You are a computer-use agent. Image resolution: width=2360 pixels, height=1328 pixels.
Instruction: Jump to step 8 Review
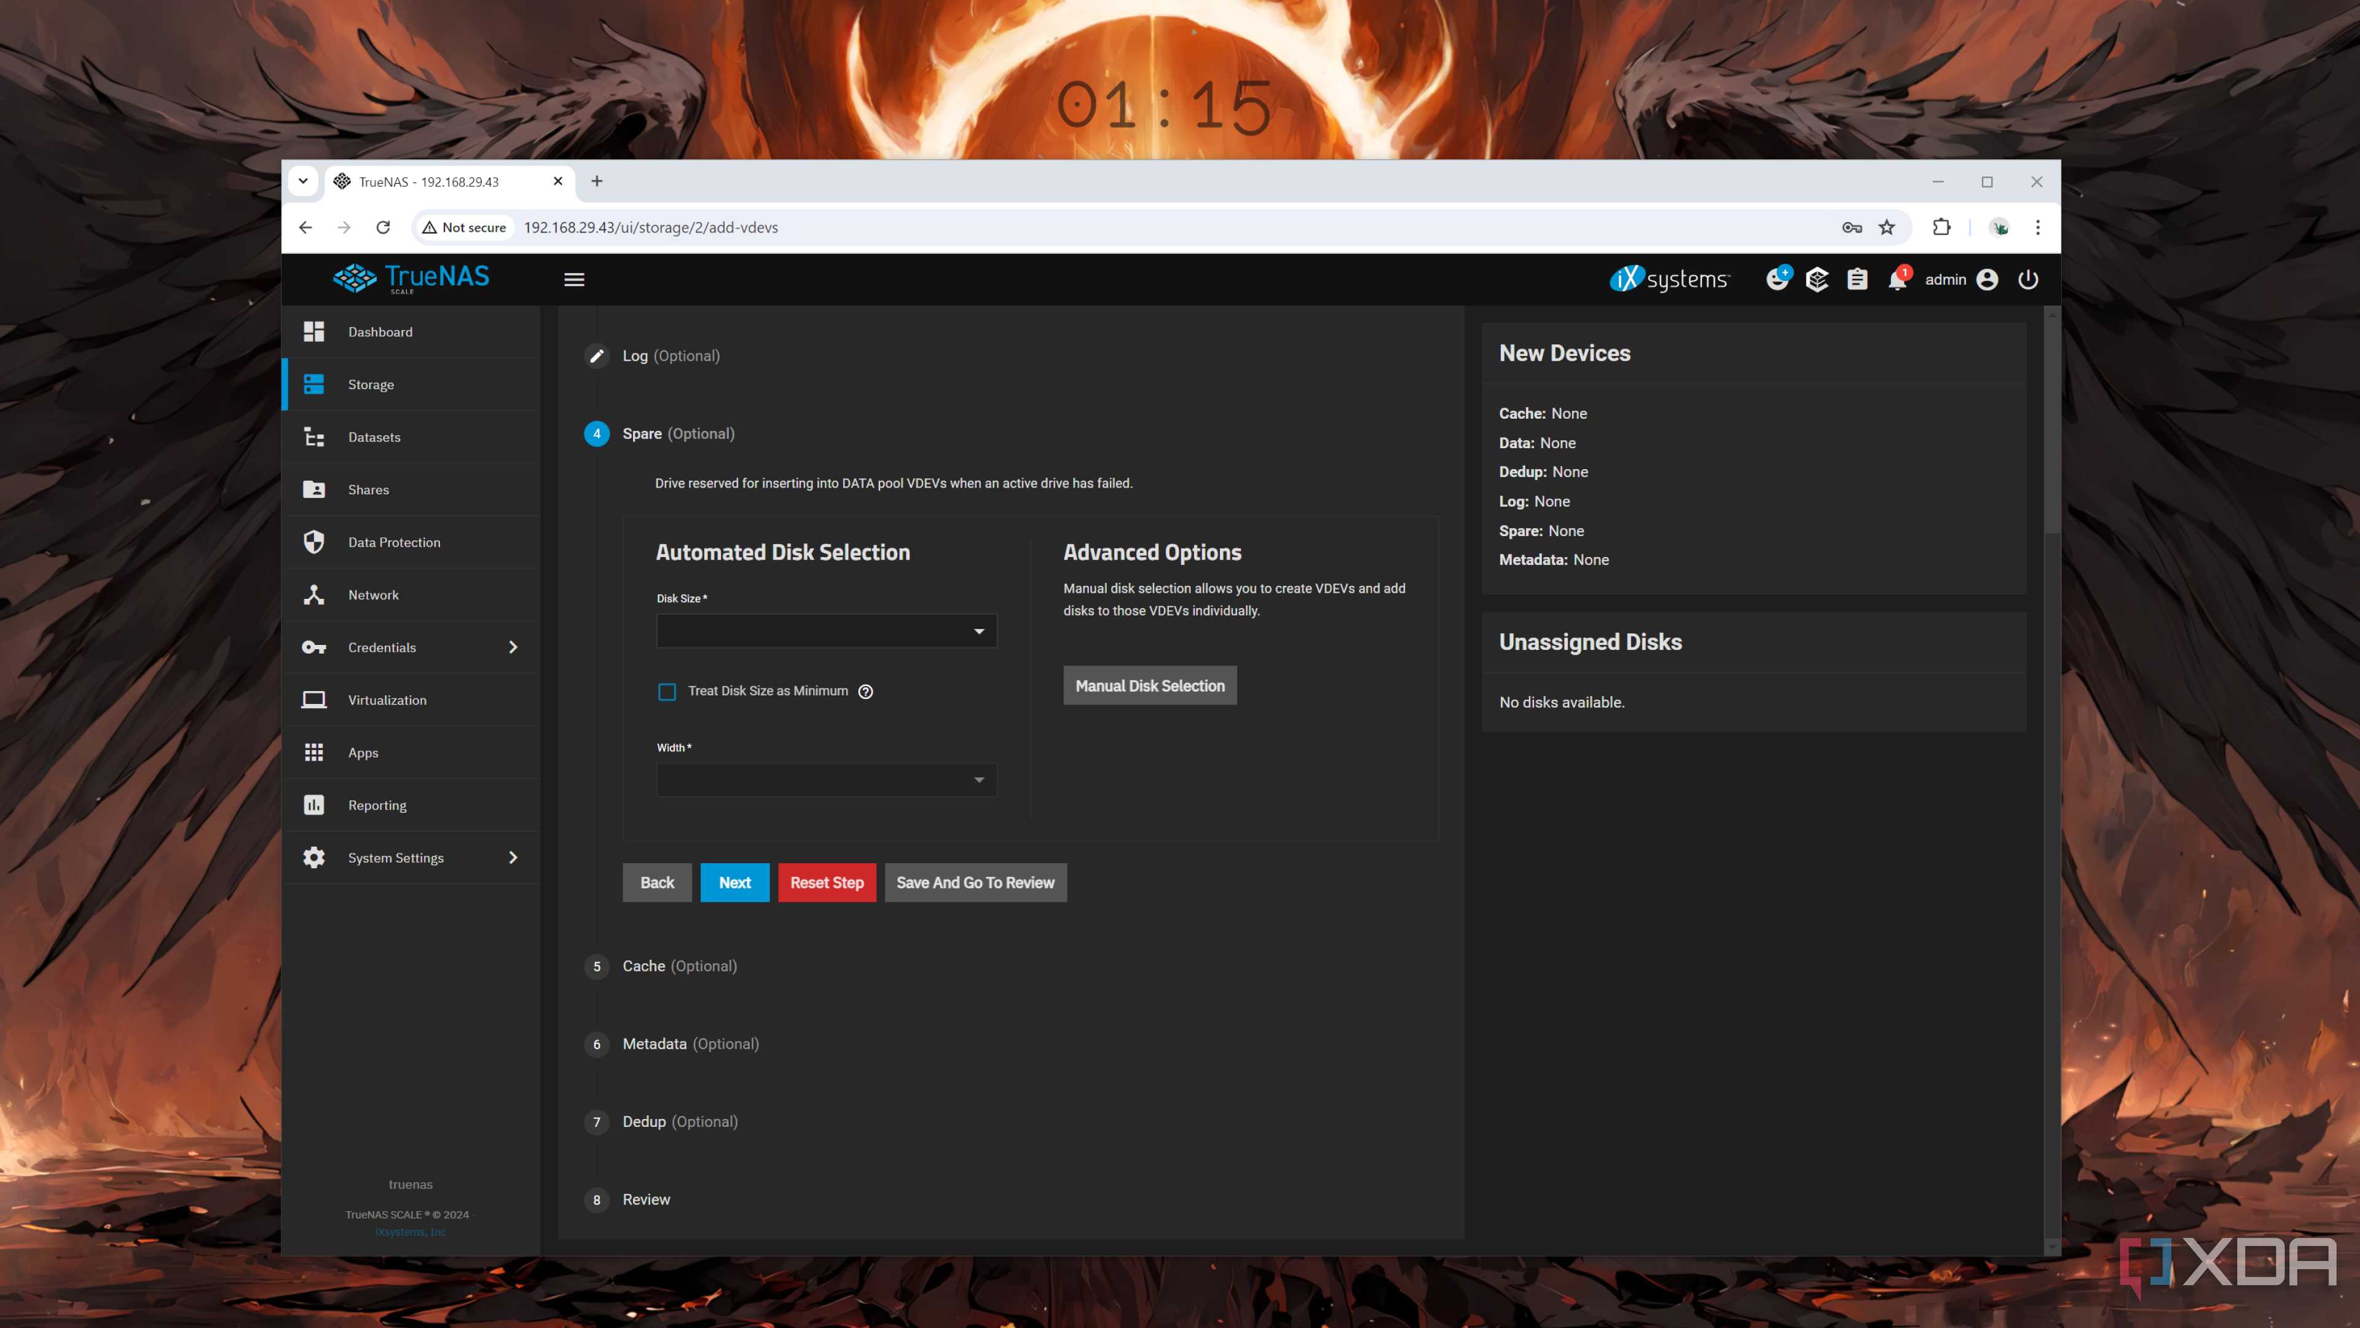[627, 1200]
